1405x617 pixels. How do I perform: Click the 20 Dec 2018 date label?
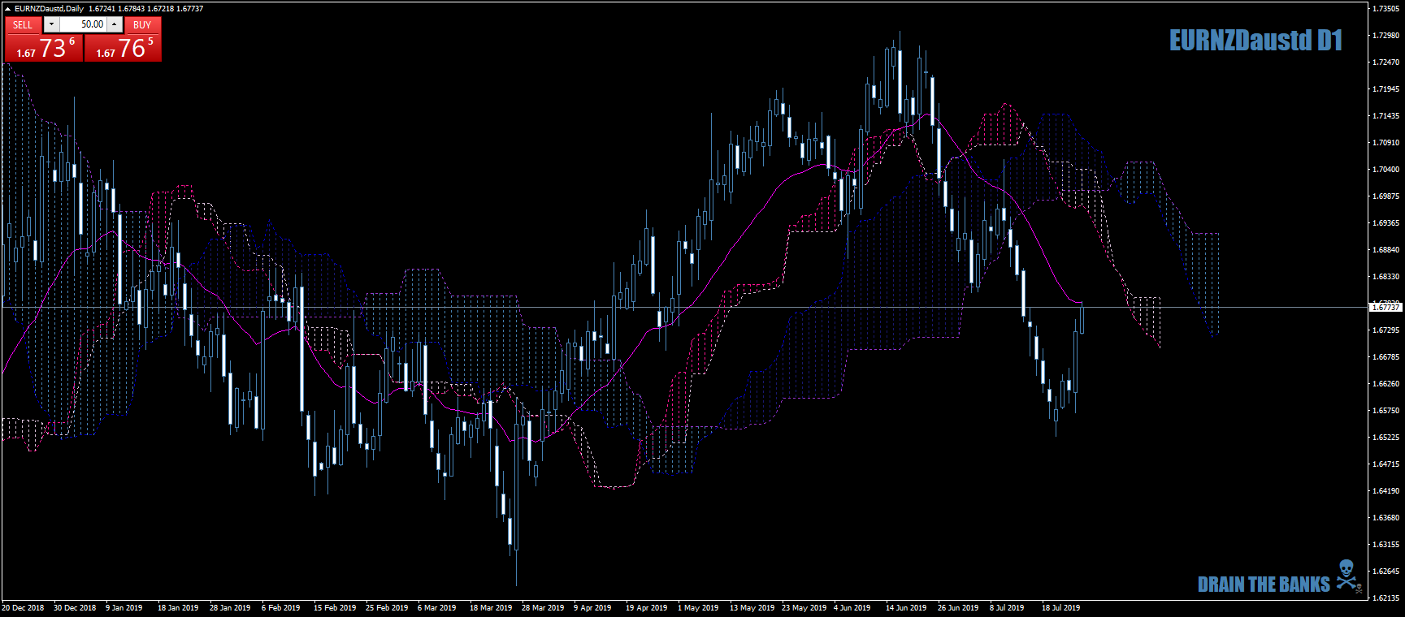tap(23, 607)
